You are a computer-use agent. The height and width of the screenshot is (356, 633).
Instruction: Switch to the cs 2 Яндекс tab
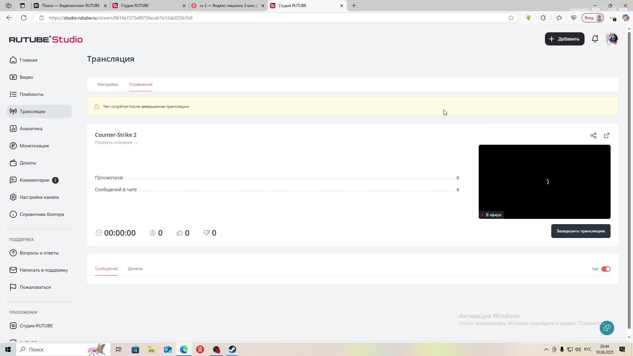(x=228, y=6)
